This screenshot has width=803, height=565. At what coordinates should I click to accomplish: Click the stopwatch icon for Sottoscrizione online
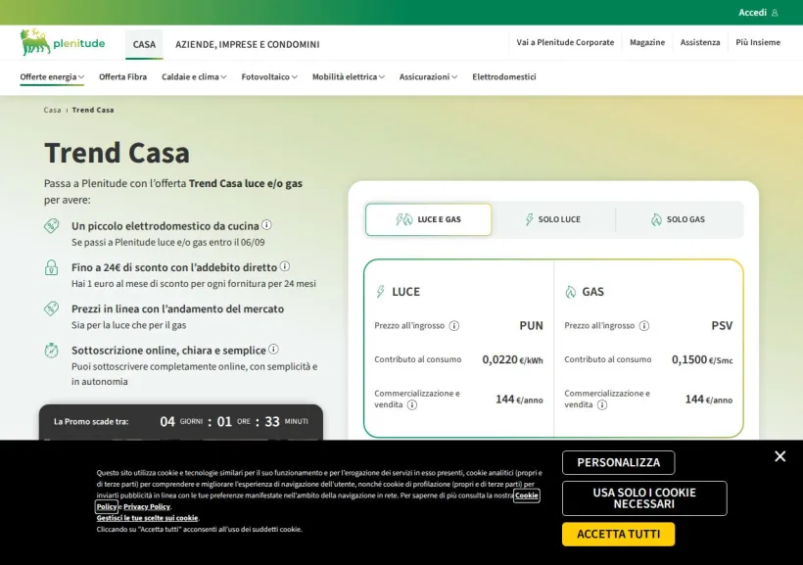pyautogui.click(x=51, y=351)
